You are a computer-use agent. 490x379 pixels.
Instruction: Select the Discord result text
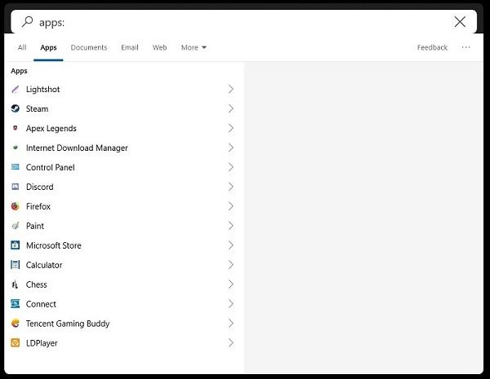[x=40, y=187]
